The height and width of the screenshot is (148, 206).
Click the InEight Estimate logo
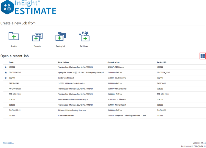coord(28,7)
